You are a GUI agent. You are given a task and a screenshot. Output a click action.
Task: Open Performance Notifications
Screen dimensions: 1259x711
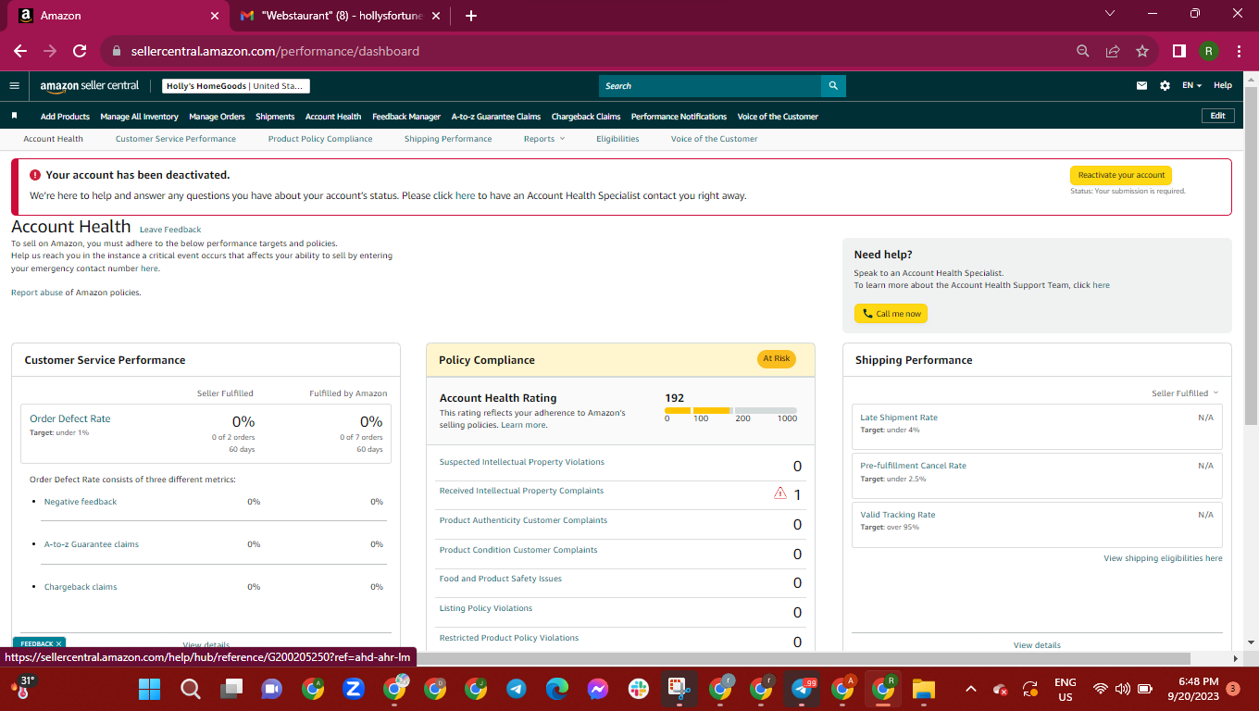point(679,117)
